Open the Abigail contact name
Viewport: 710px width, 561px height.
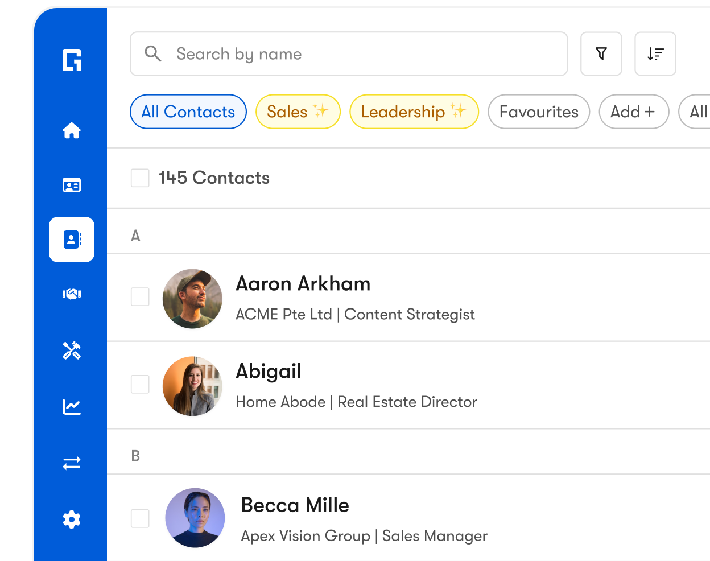coord(269,372)
